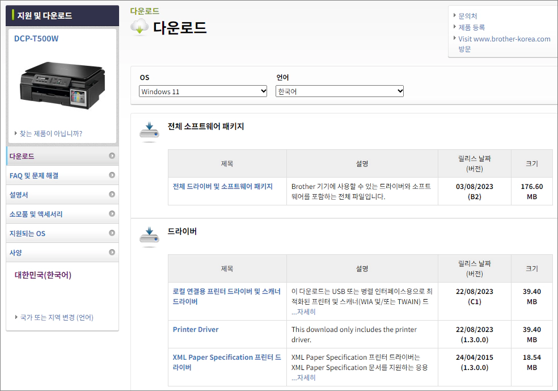The height and width of the screenshot is (391, 558).
Task: Click the DCP-T500W printer product image
Action: click(x=62, y=86)
